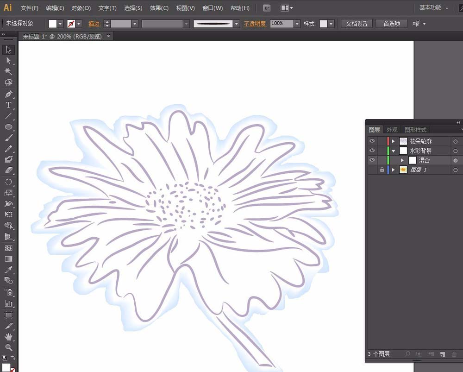
Task: Select the Hand tool
Action: click(x=8, y=337)
